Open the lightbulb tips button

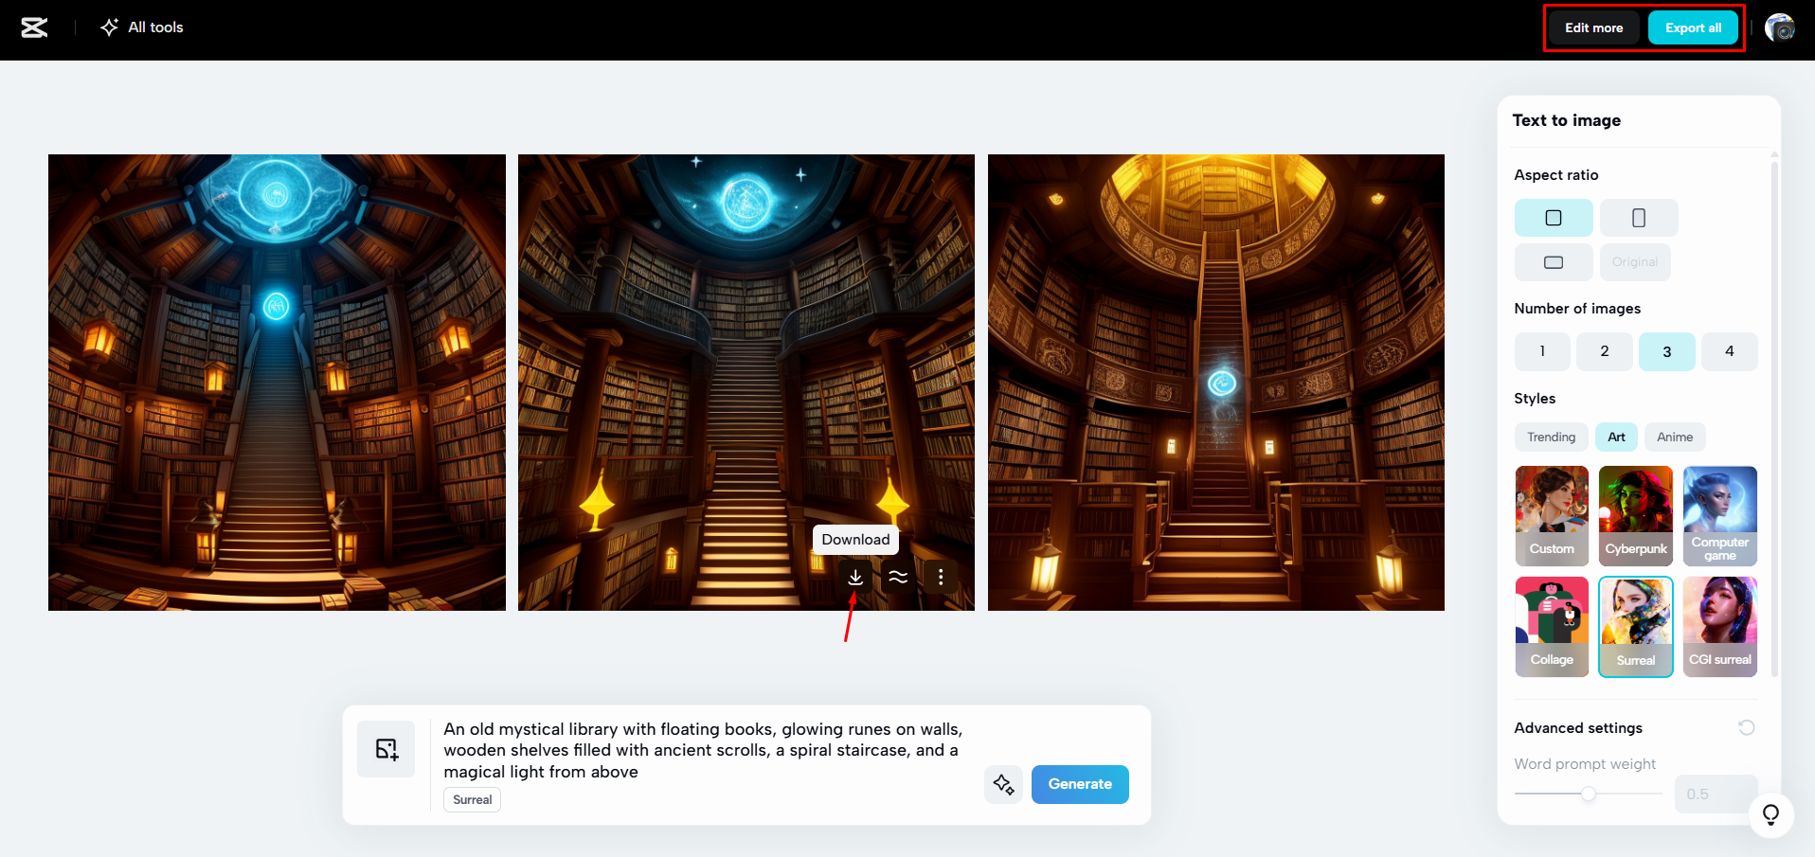coord(1770,814)
